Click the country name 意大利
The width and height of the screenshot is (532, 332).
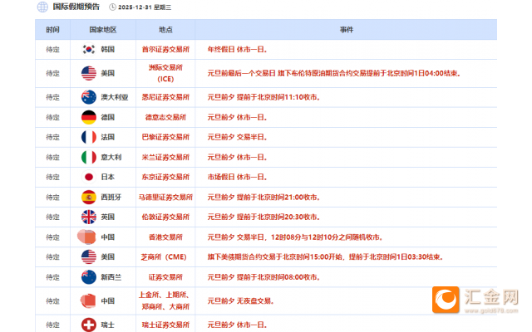pyautogui.click(x=111, y=157)
